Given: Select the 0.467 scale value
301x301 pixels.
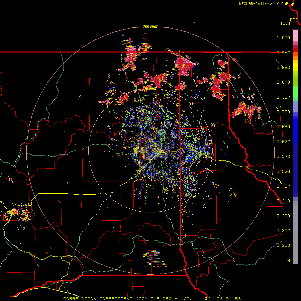Looking at the screenshot, I should pos(283,186).
